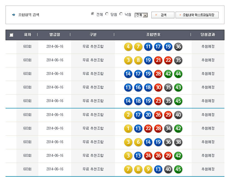Select the 전체 radio button
Screen dimensions: 230x177
click(92, 14)
